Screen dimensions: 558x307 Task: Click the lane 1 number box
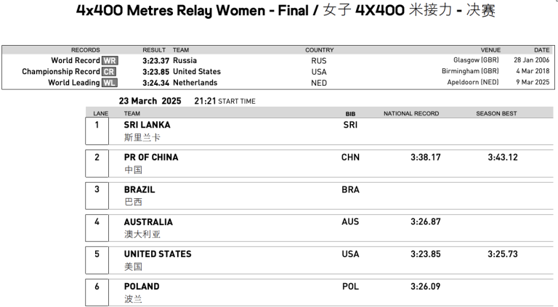click(97, 125)
